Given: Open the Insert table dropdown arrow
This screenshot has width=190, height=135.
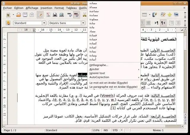Looking at the screenshot, I should [150, 15].
